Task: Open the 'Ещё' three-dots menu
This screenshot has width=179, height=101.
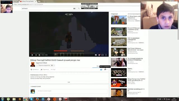Action: tap(53, 70)
